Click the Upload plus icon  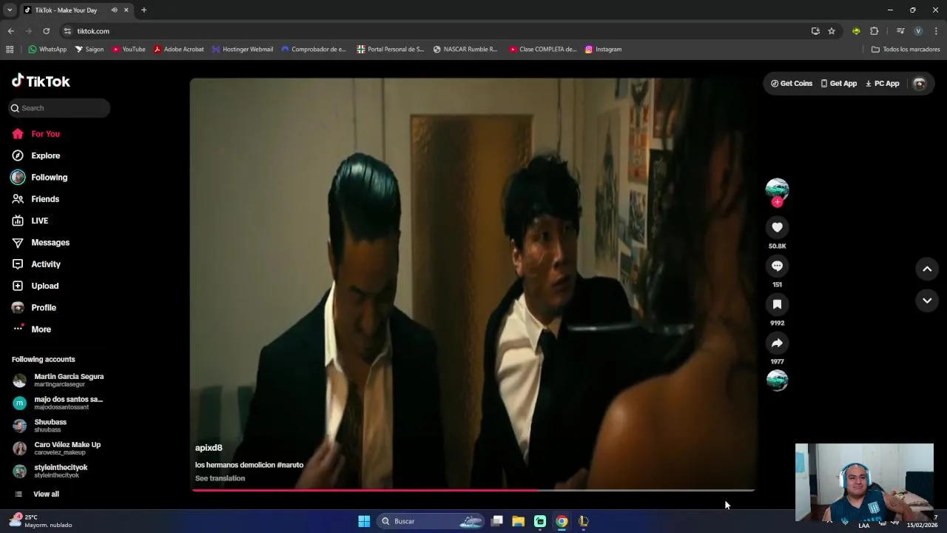click(18, 286)
